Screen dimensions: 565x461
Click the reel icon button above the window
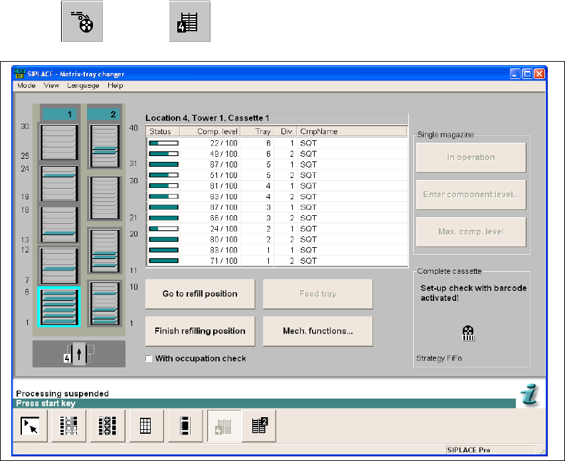pyautogui.click(x=82, y=22)
